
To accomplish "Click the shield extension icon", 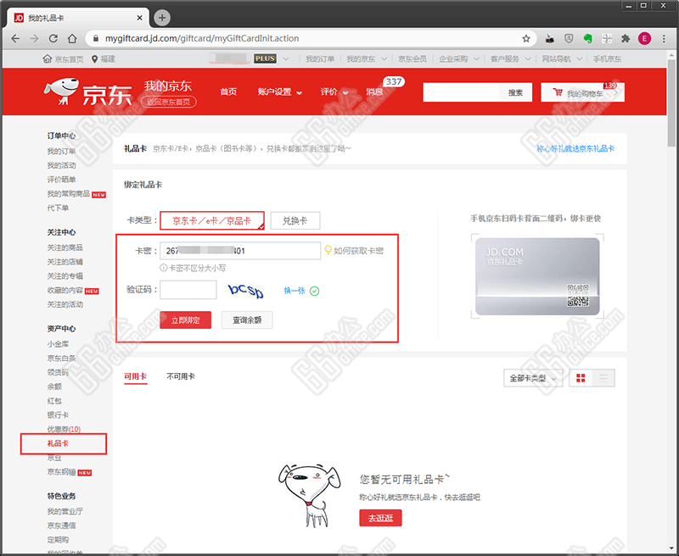I will [569, 38].
